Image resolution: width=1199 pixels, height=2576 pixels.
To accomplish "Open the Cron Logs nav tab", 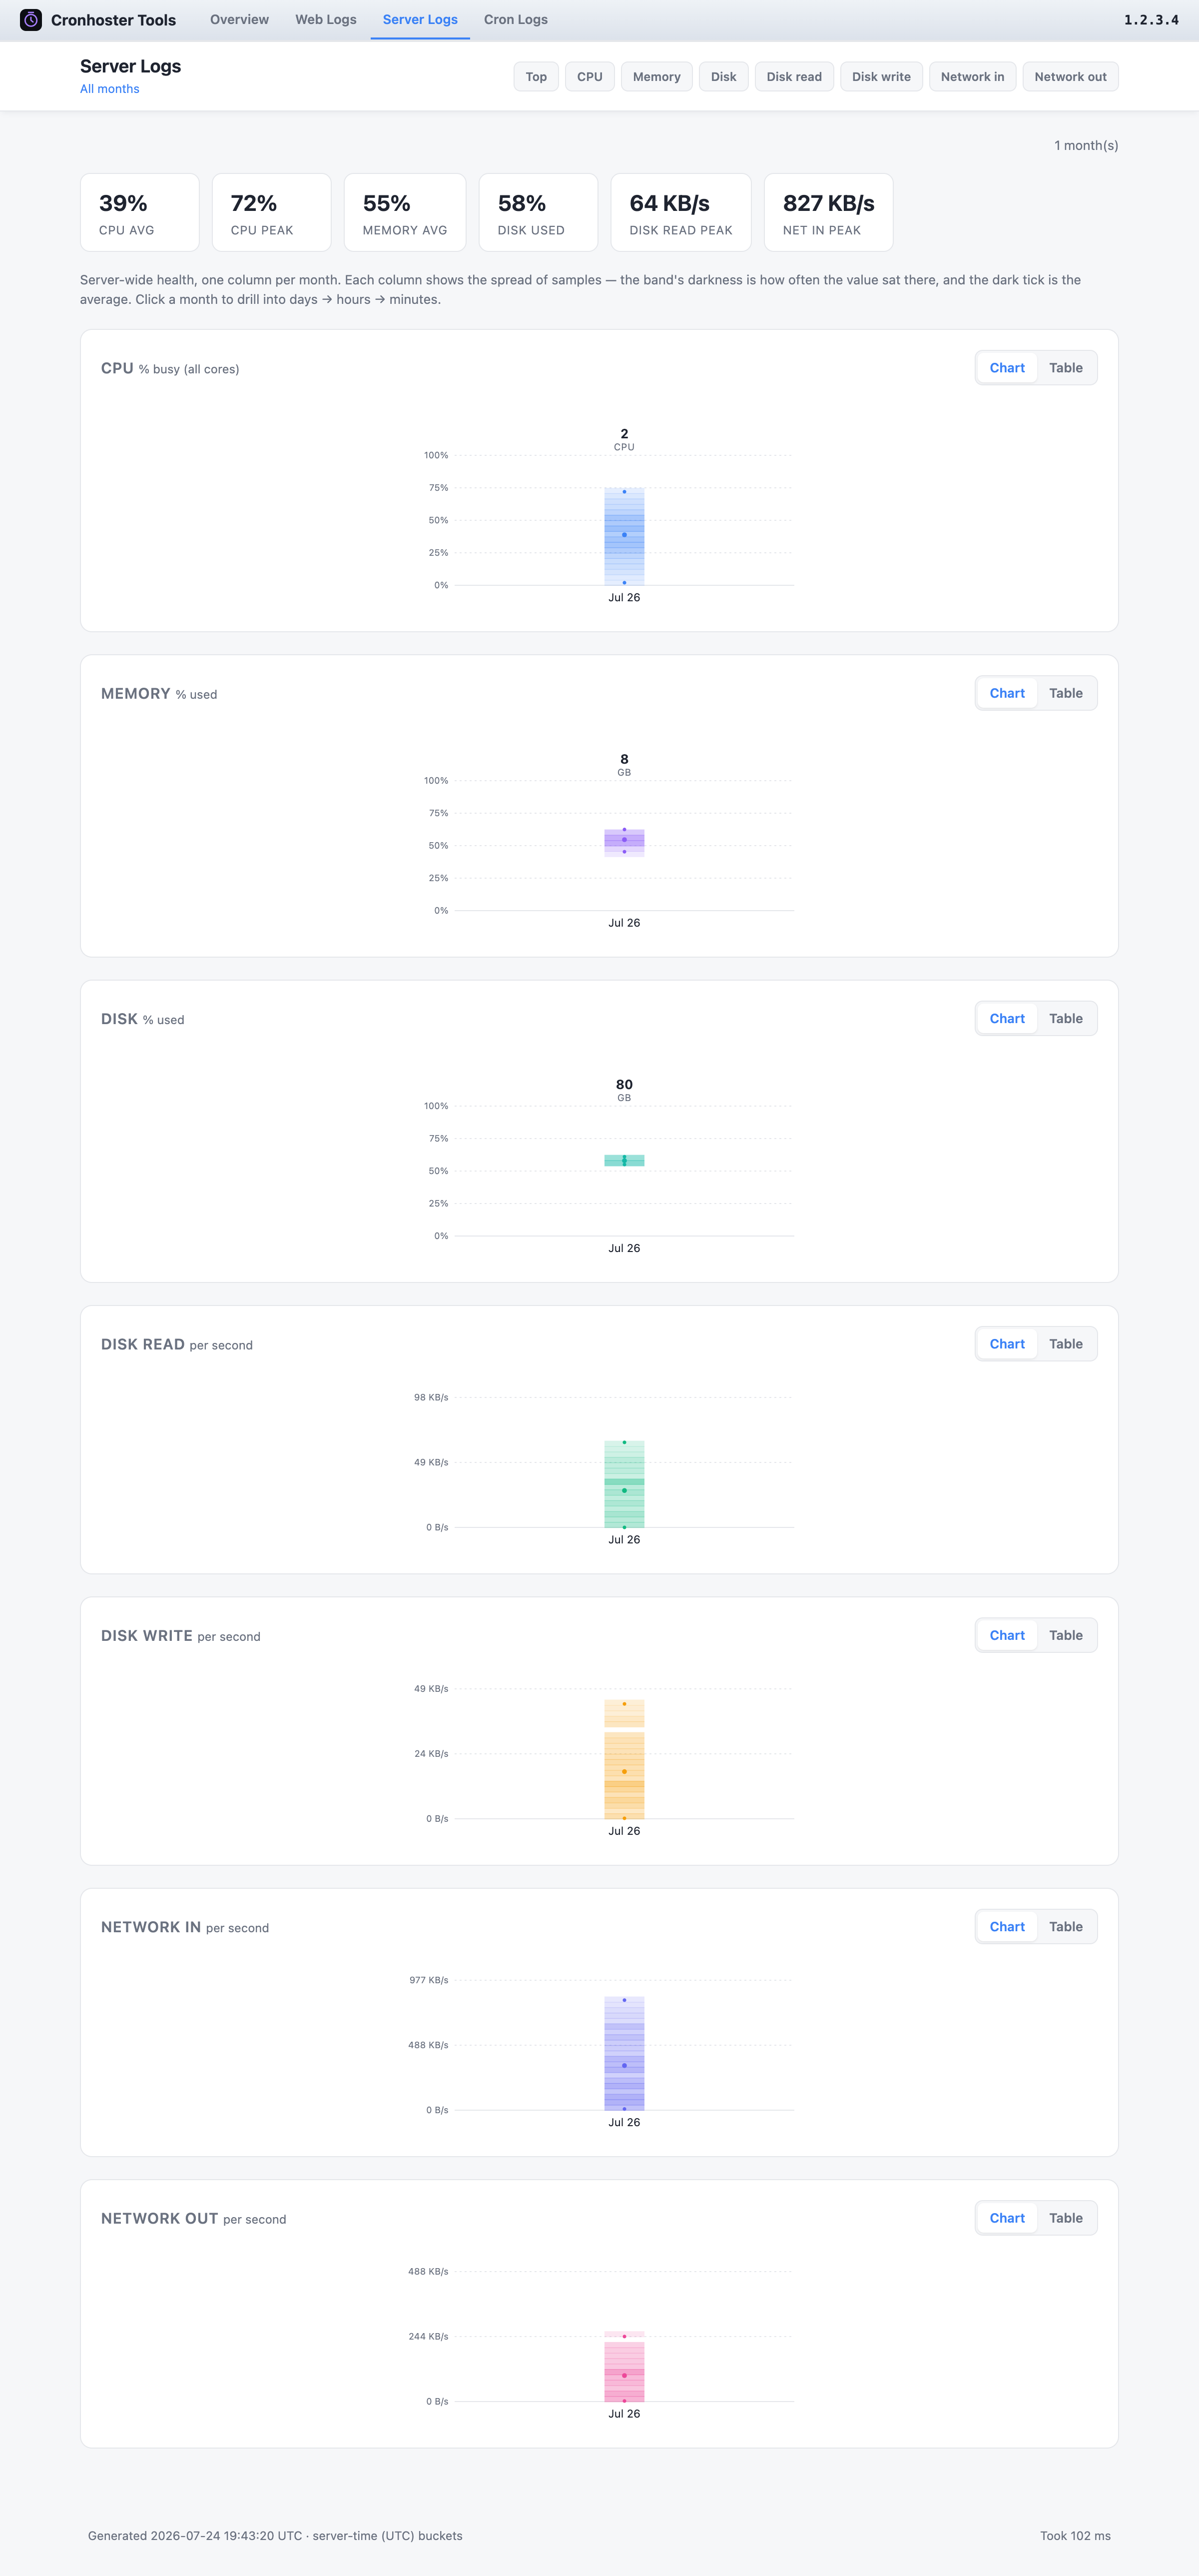I will [516, 19].
